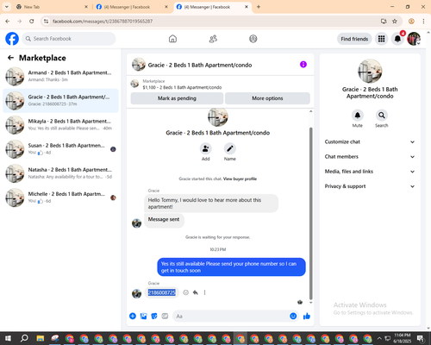Open the account profile picture menu

[x=414, y=39]
